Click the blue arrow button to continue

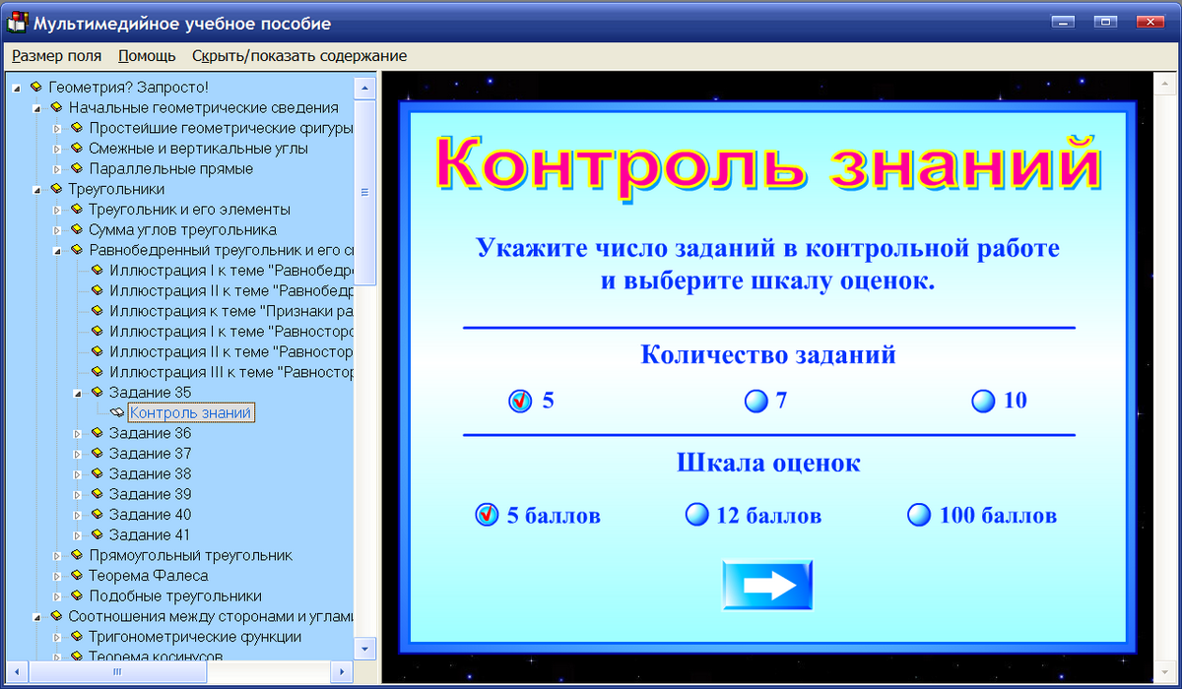pyautogui.click(x=767, y=583)
